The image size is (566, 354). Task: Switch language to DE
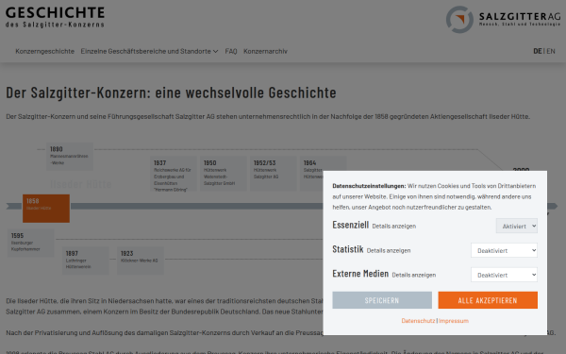click(538, 51)
